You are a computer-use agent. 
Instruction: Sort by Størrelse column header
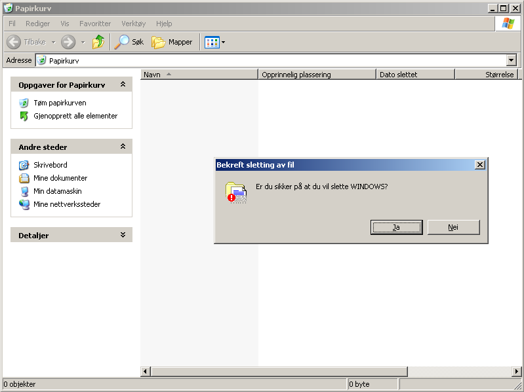pos(486,75)
